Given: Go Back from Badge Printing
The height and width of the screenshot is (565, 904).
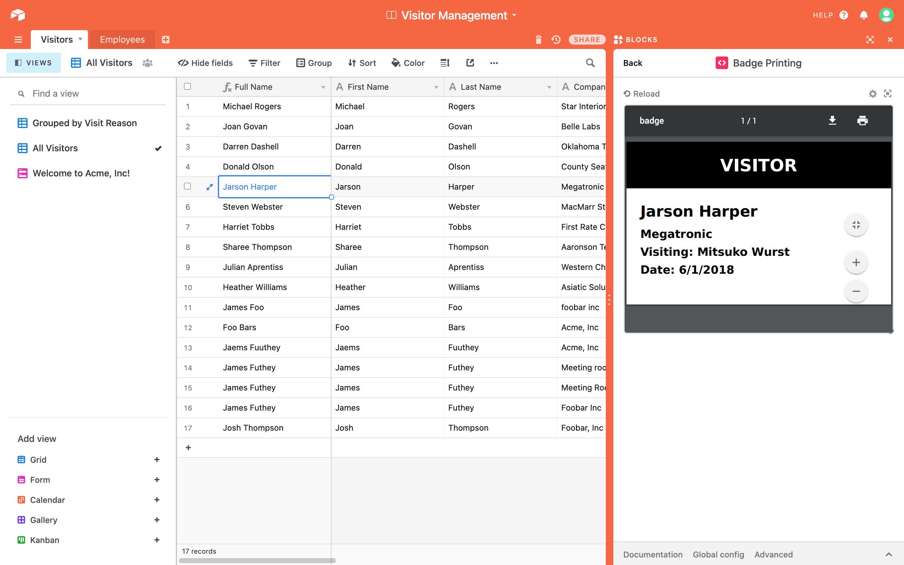Looking at the screenshot, I should 632,63.
